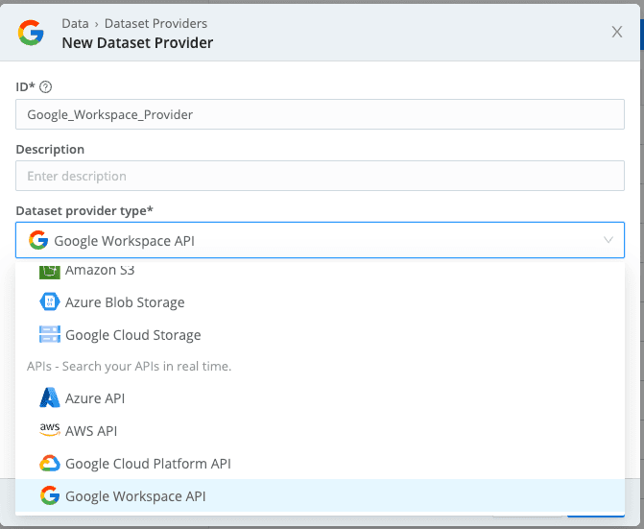Go to the Dataset Providers breadcrumb
The width and height of the screenshot is (644, 529).
(154, 23)
